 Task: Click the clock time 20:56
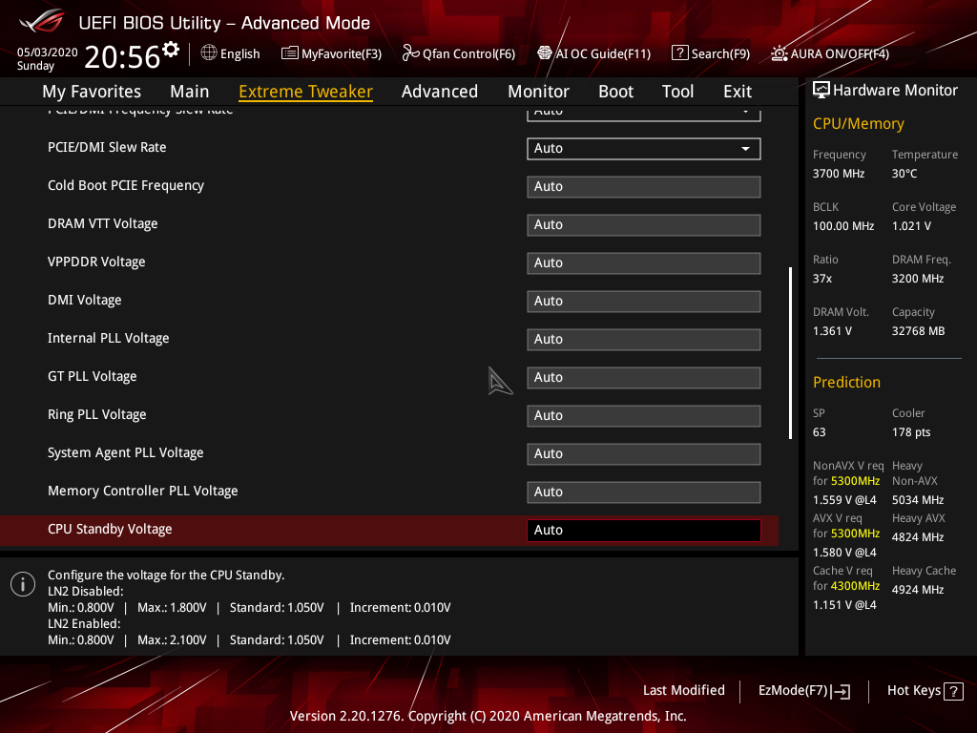pyautogui.click(x=122, y=56)
